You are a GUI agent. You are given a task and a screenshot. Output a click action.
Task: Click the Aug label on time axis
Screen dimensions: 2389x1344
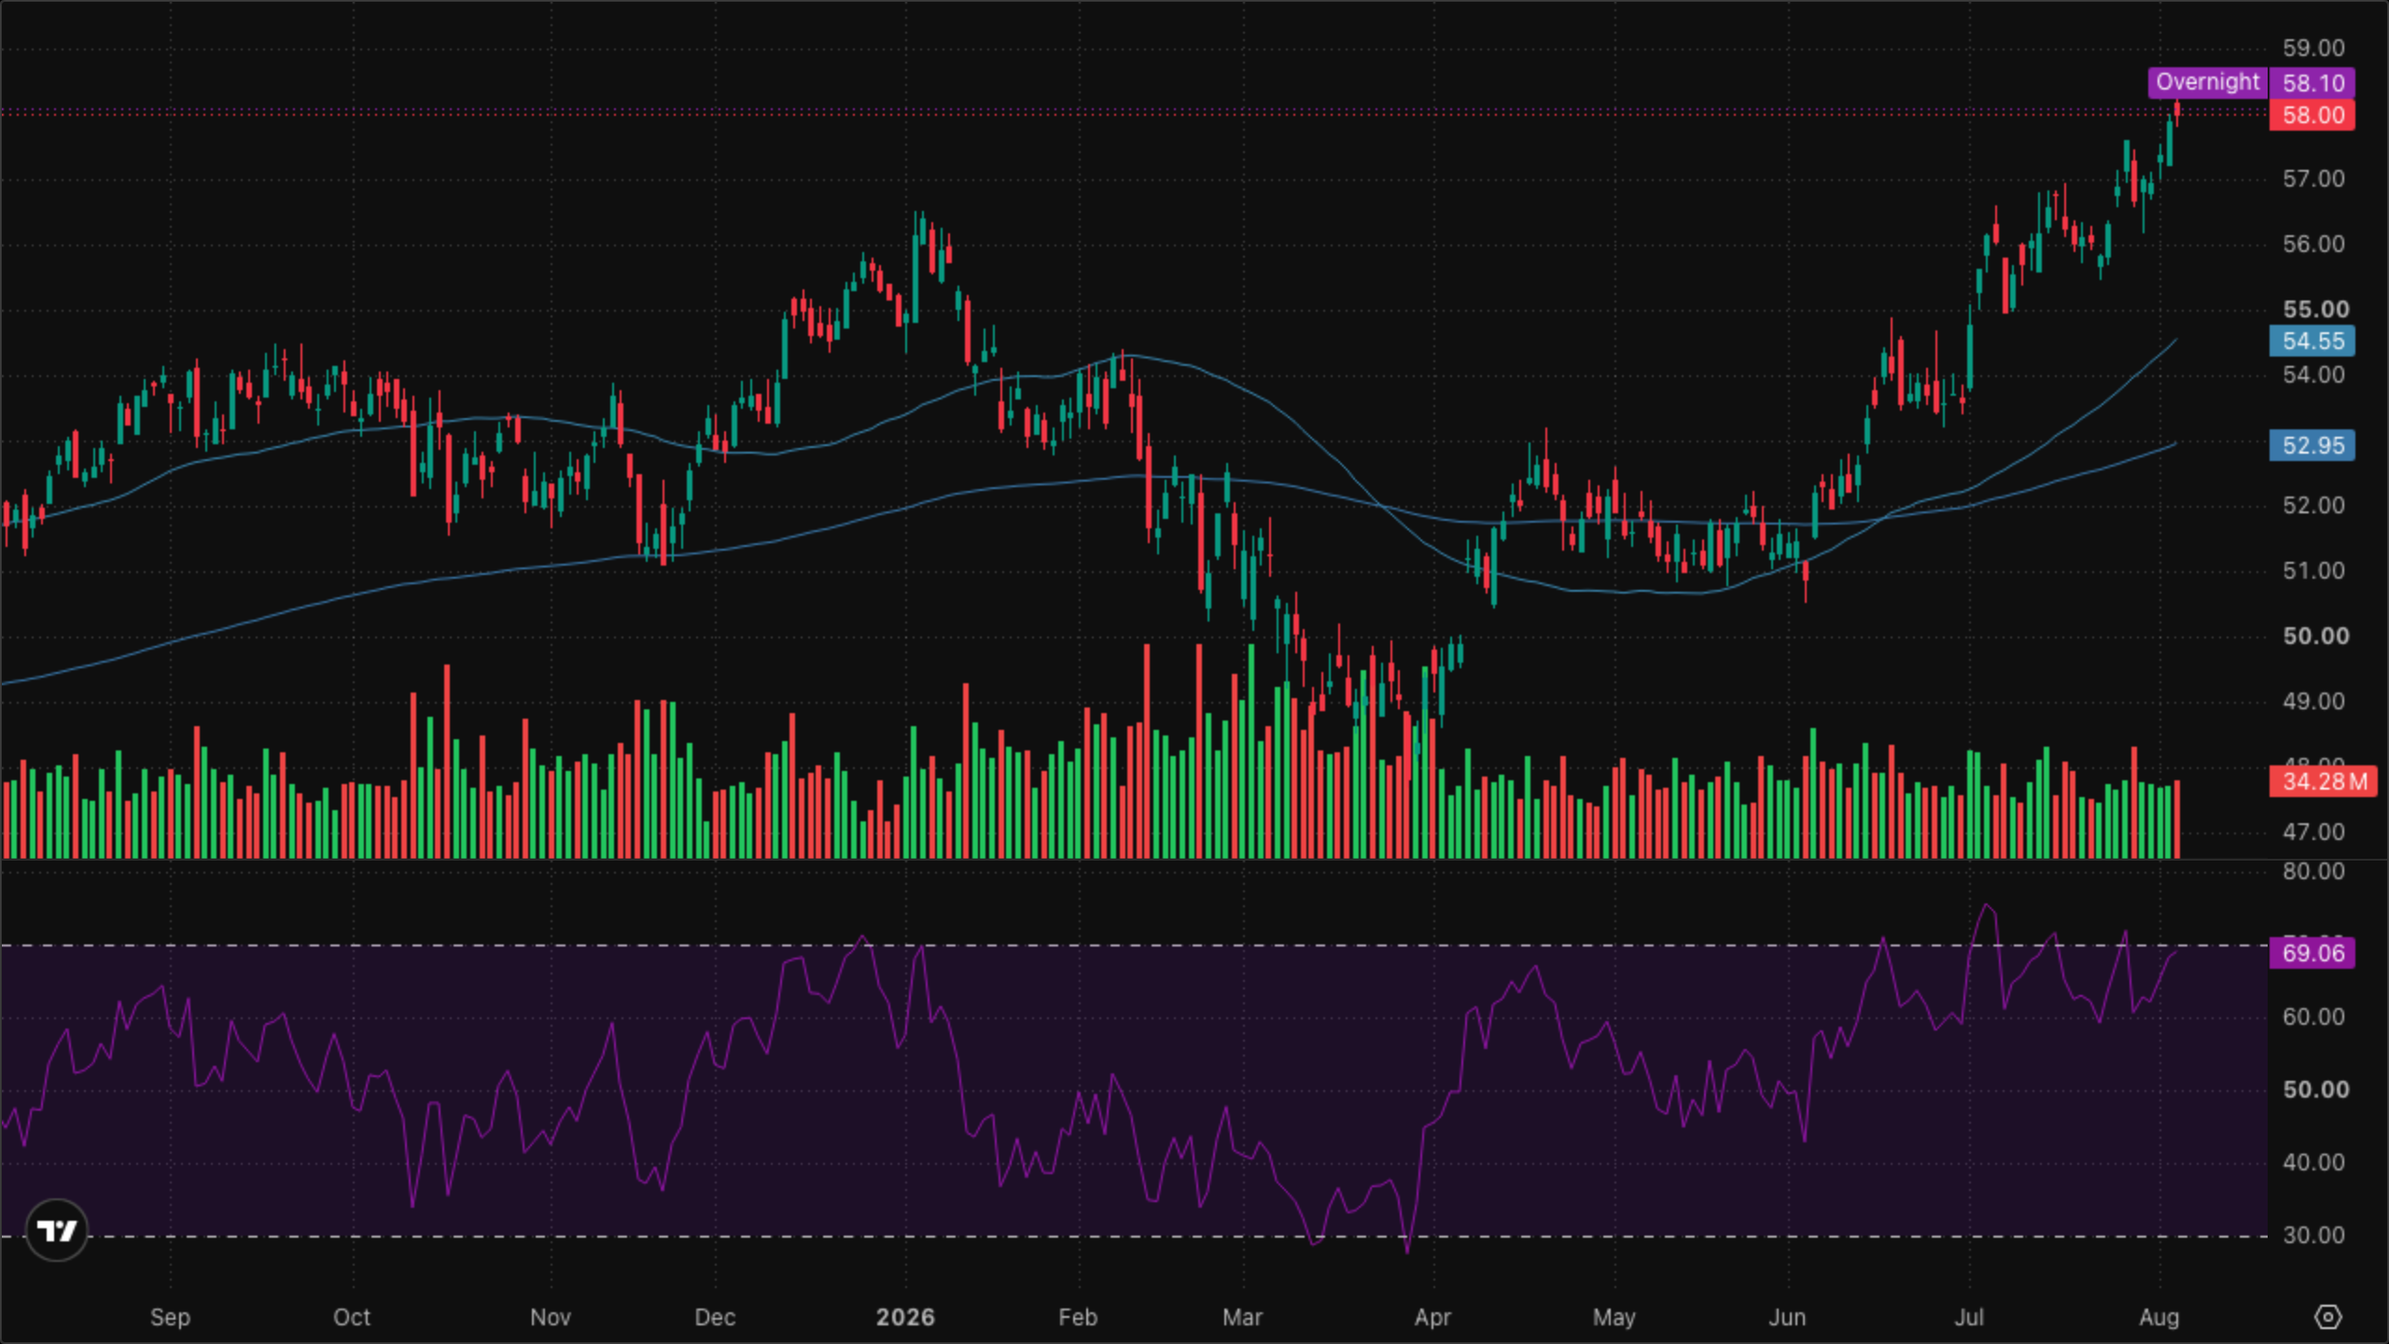pyautogui.click(x=2158, y=1318)
